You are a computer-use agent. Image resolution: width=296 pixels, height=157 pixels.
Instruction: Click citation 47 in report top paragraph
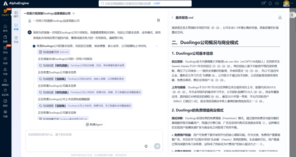[213, 28]
